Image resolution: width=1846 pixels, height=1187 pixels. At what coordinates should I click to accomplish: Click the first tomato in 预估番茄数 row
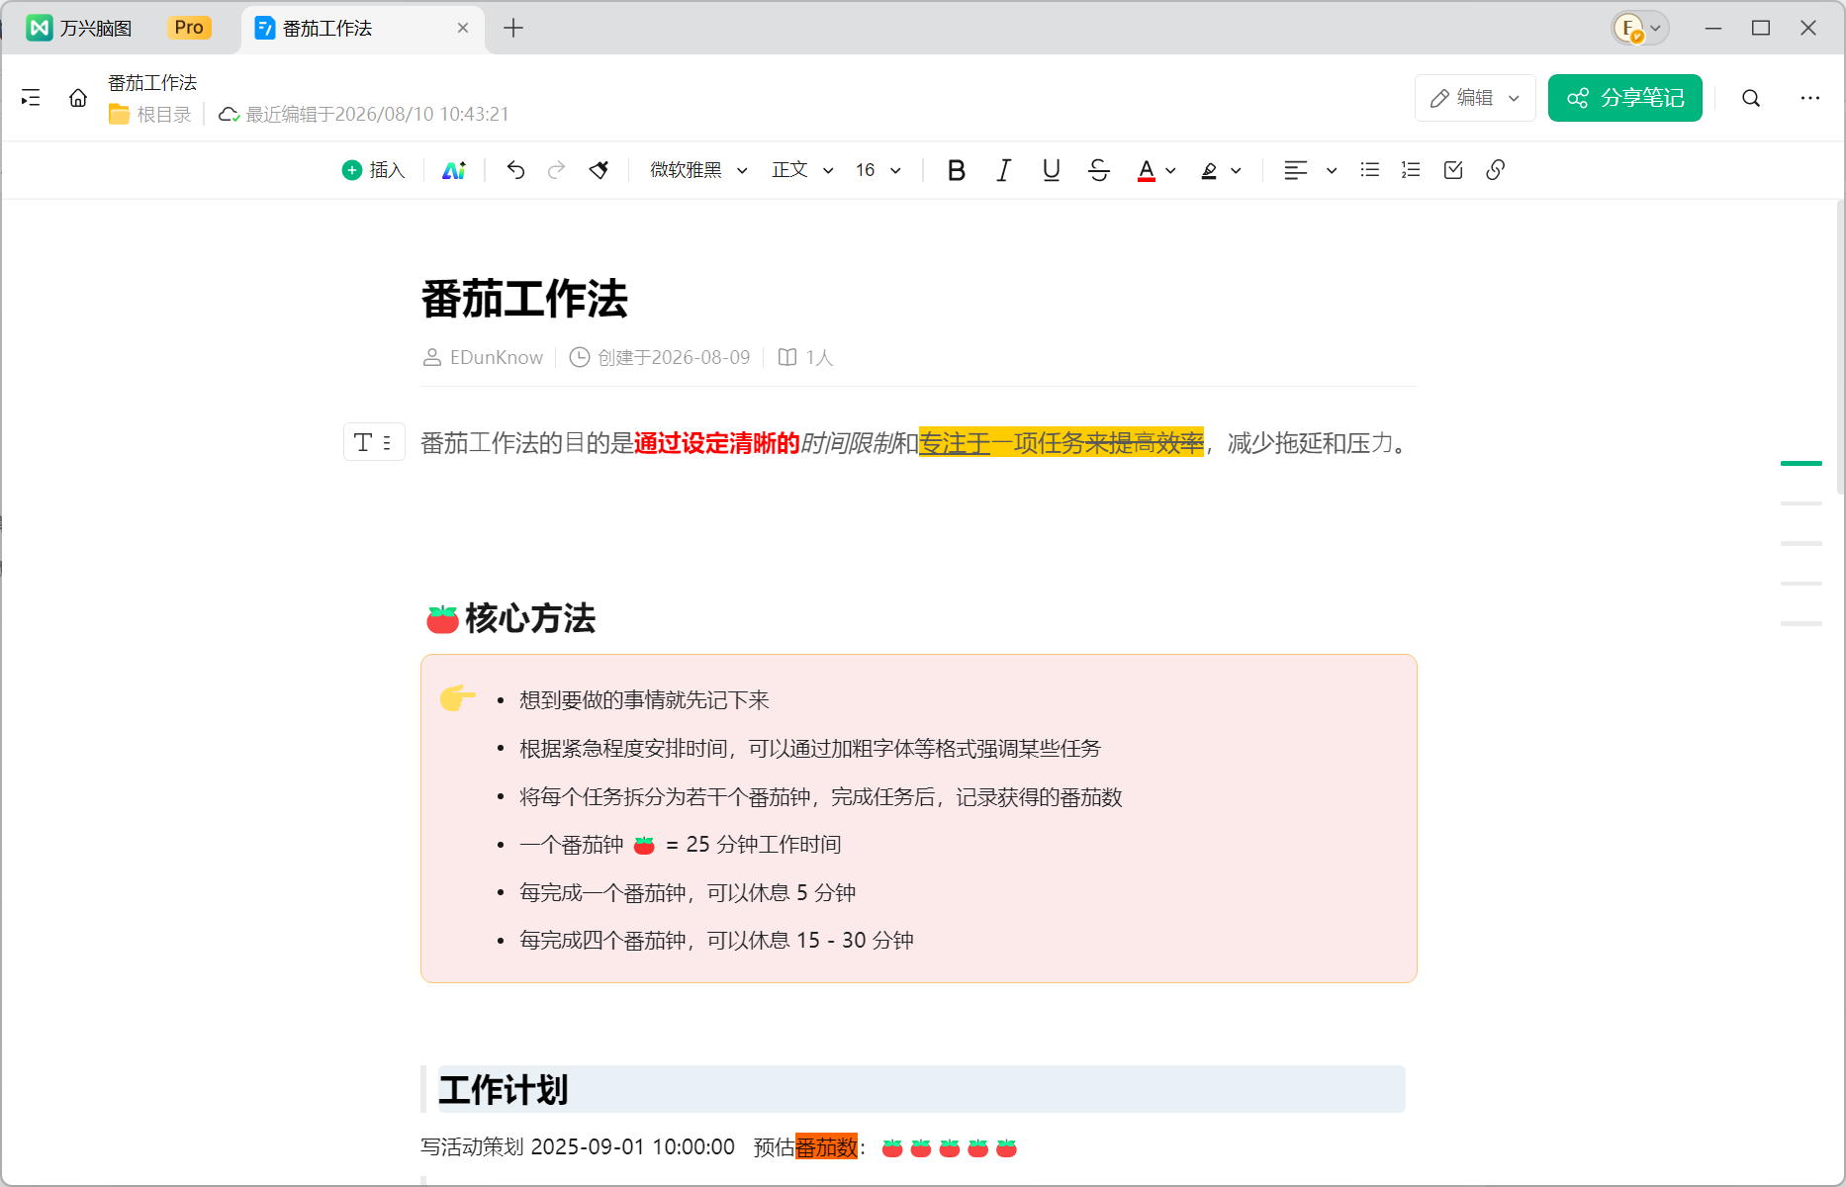tap(892, 1147)
